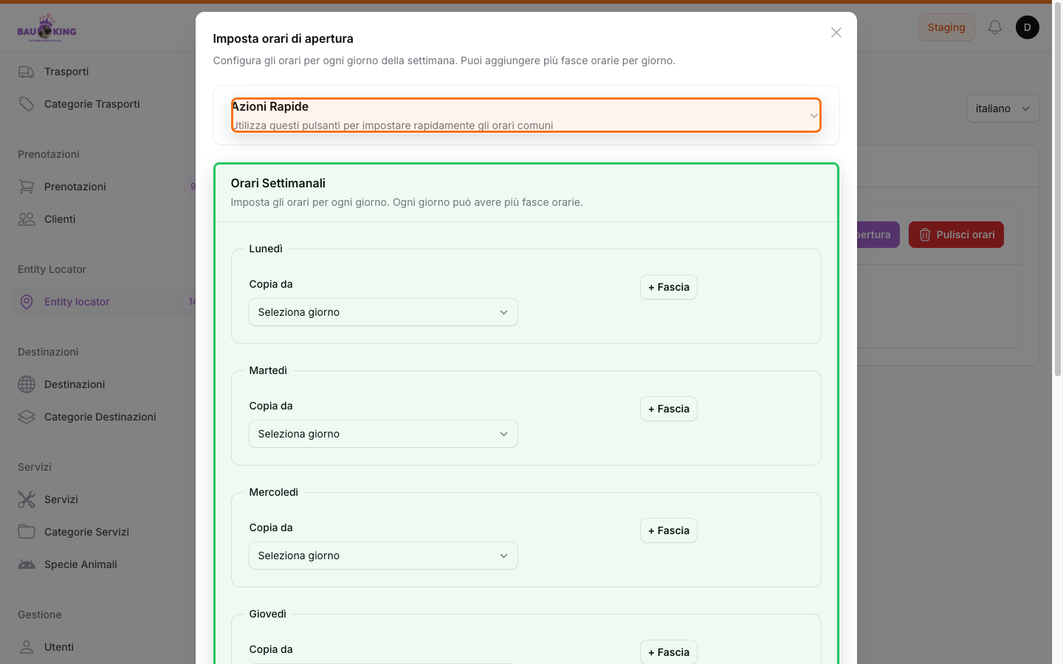This screenshot has width=1063, height=664.
Task: Click the Categorie Servizi folder icon
Action: [x=27, y=532]
